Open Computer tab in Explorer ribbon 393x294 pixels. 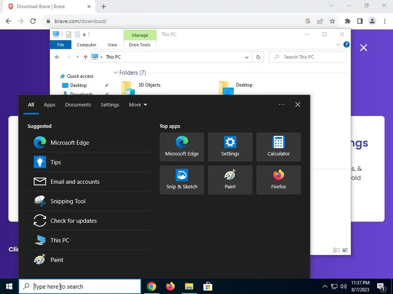click(86, 45)
